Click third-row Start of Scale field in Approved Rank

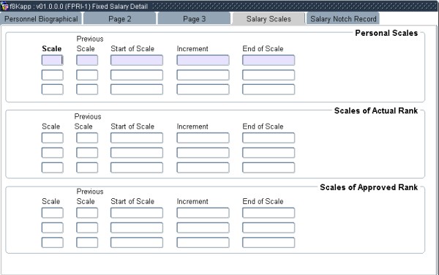137,243
